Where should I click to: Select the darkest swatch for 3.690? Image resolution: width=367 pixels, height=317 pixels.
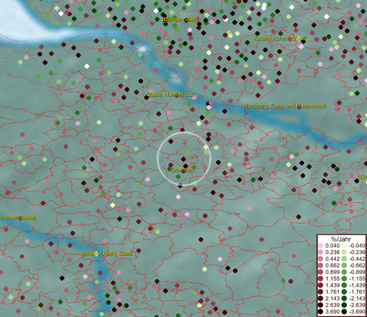click(x=321, y=312)
